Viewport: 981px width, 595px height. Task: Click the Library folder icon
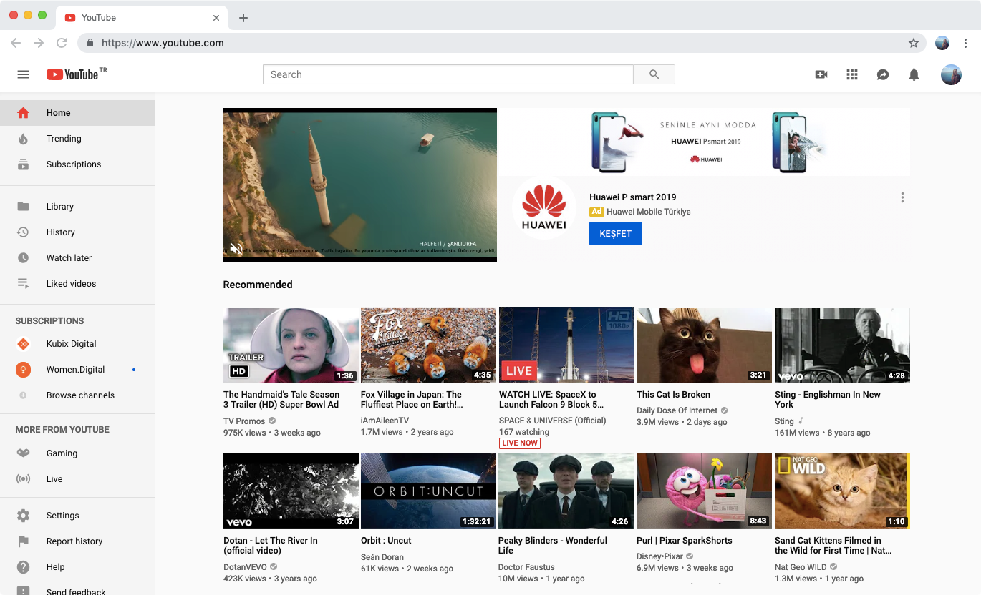click(x=23, y=207)
